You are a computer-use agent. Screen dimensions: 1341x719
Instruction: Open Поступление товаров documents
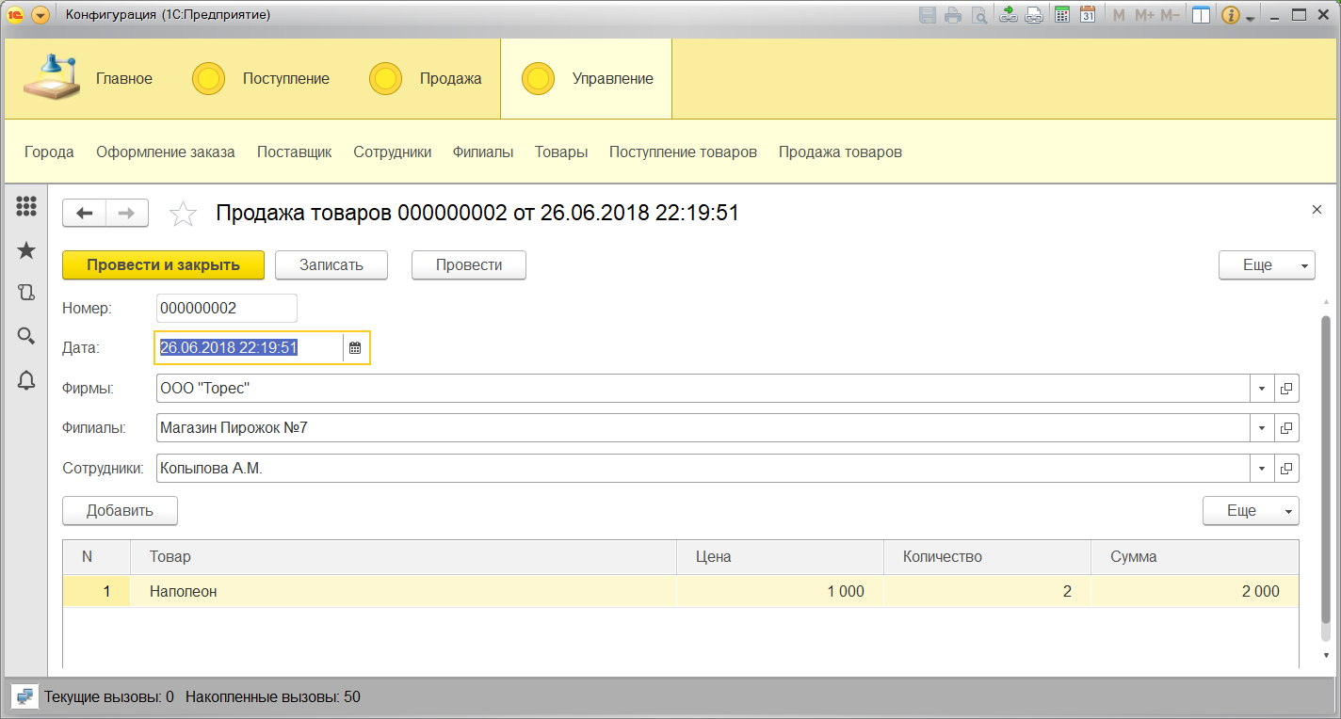click(x=683, y=152)
